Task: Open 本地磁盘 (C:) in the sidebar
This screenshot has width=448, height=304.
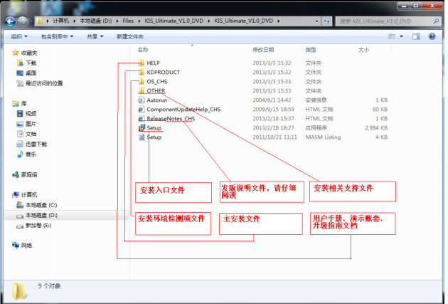Action: 41,205
